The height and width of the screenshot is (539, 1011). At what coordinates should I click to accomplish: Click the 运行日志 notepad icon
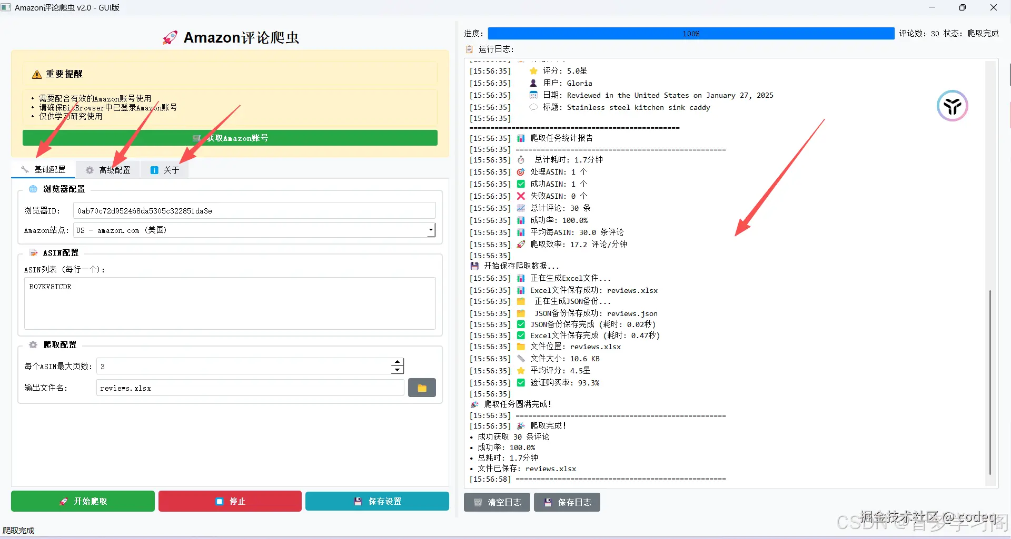469,49
